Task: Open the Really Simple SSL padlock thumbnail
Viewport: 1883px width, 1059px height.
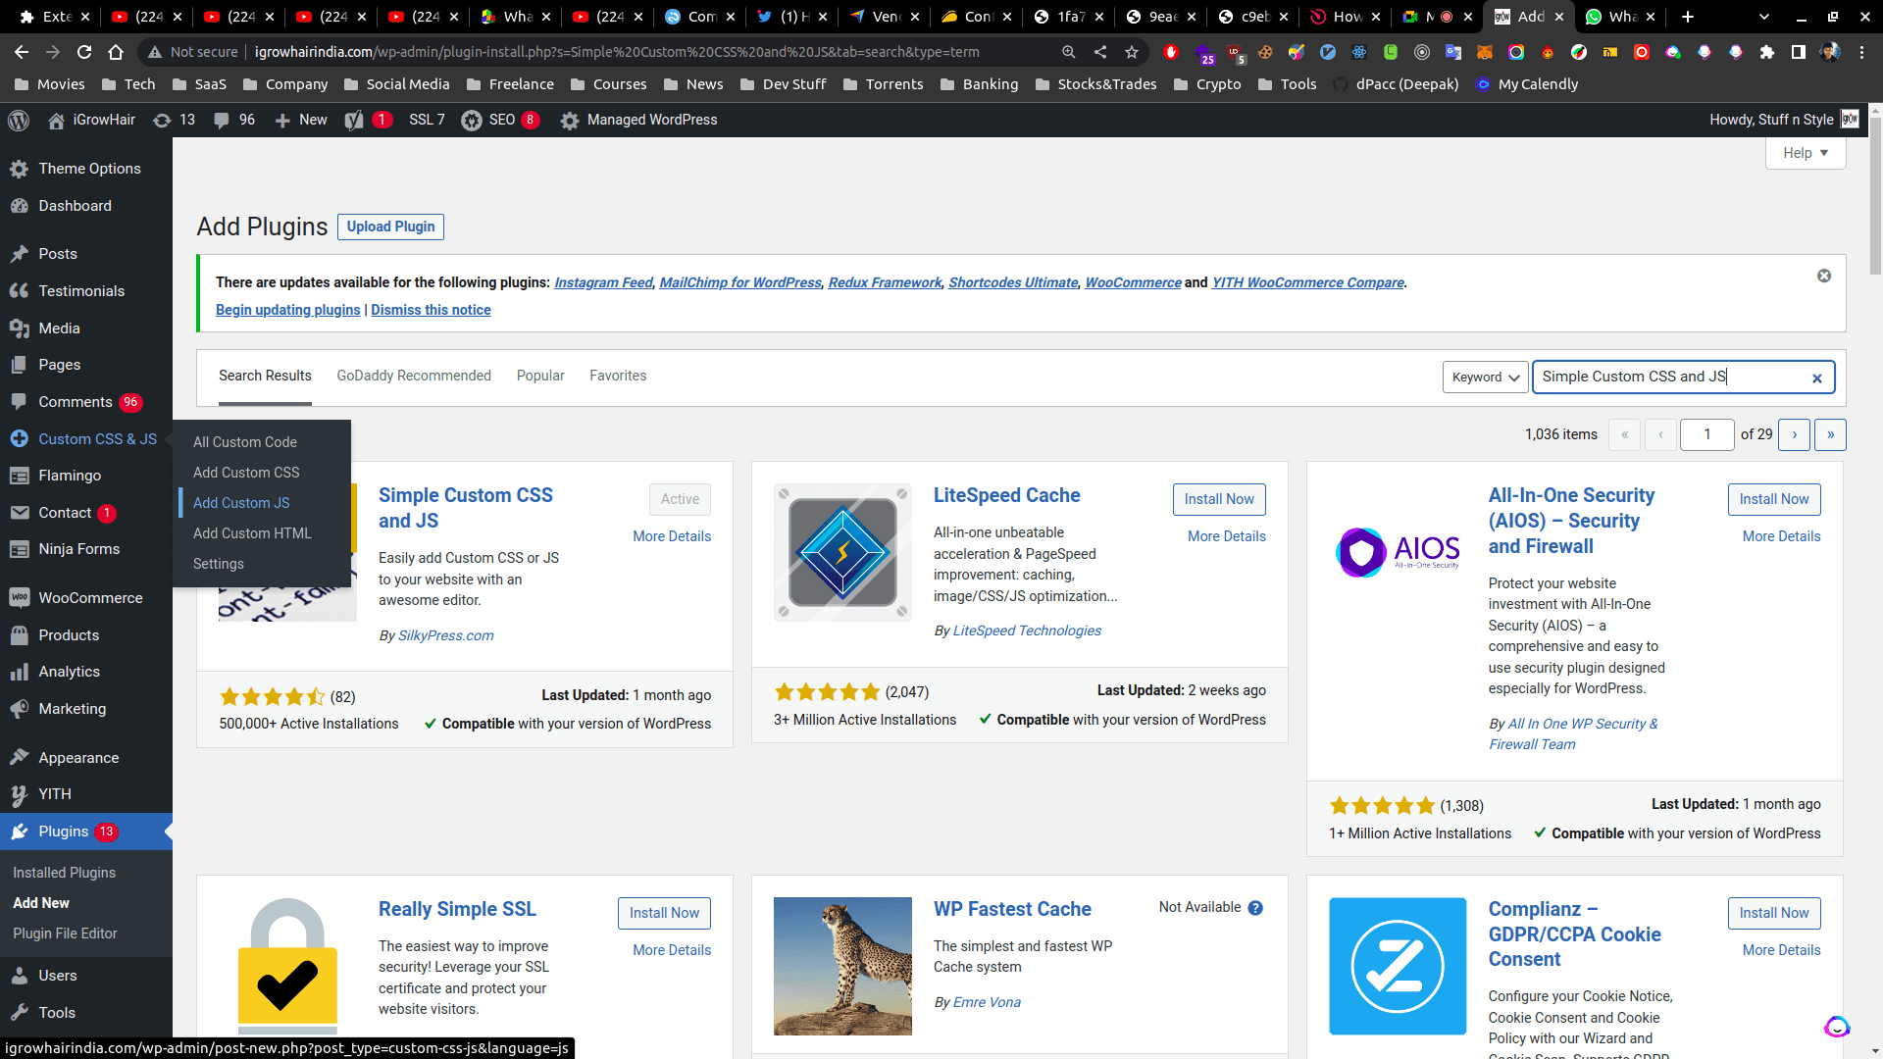Action: pos(287,966)
